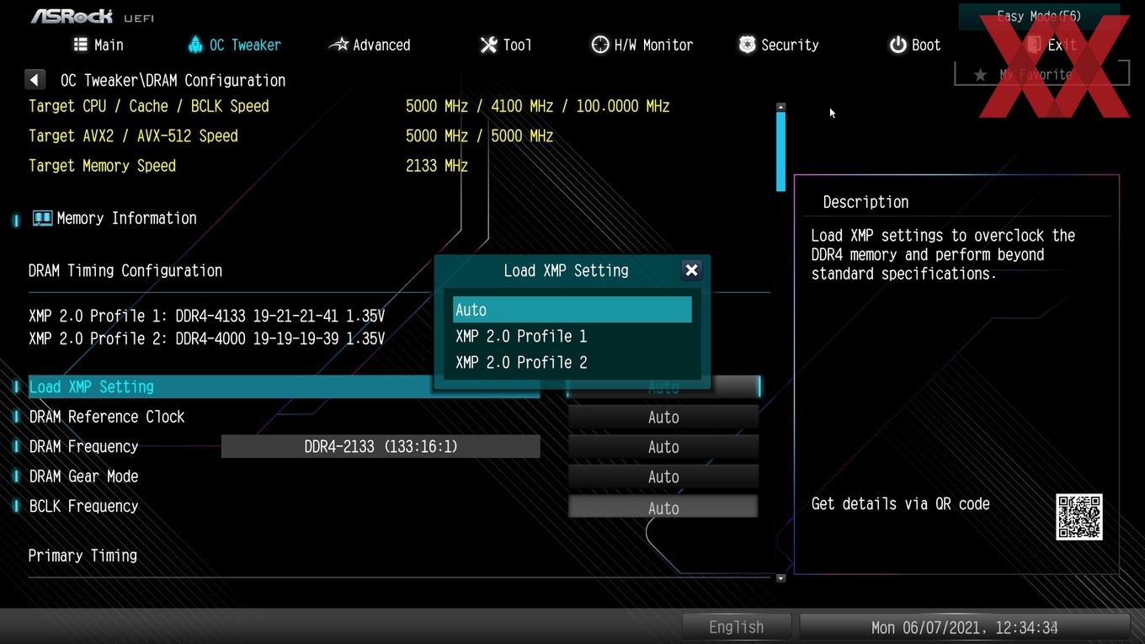Click the XMP 2.0 Profile 2 DDR4-4000 line
This screenshot has height=644, width=1145.
click(x=206, y=338)
